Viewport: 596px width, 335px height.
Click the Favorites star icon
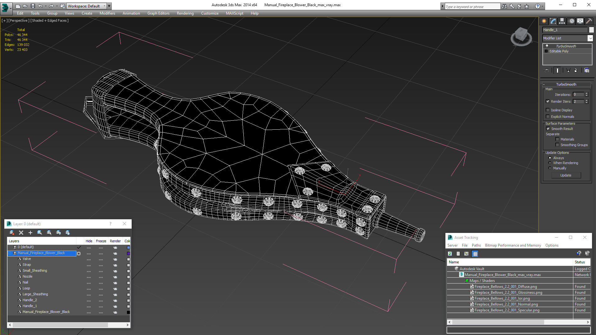[x=526, y=6]
